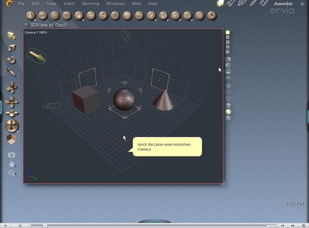The image size is (309, 228).
Task: Expand the fire tool flyout arrow
Action: [83, 20]
